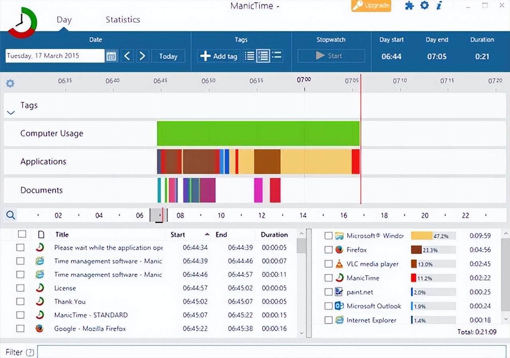Select the middle tag list view icon
This screenshot has height=358, width=510.
click(263, 56)
